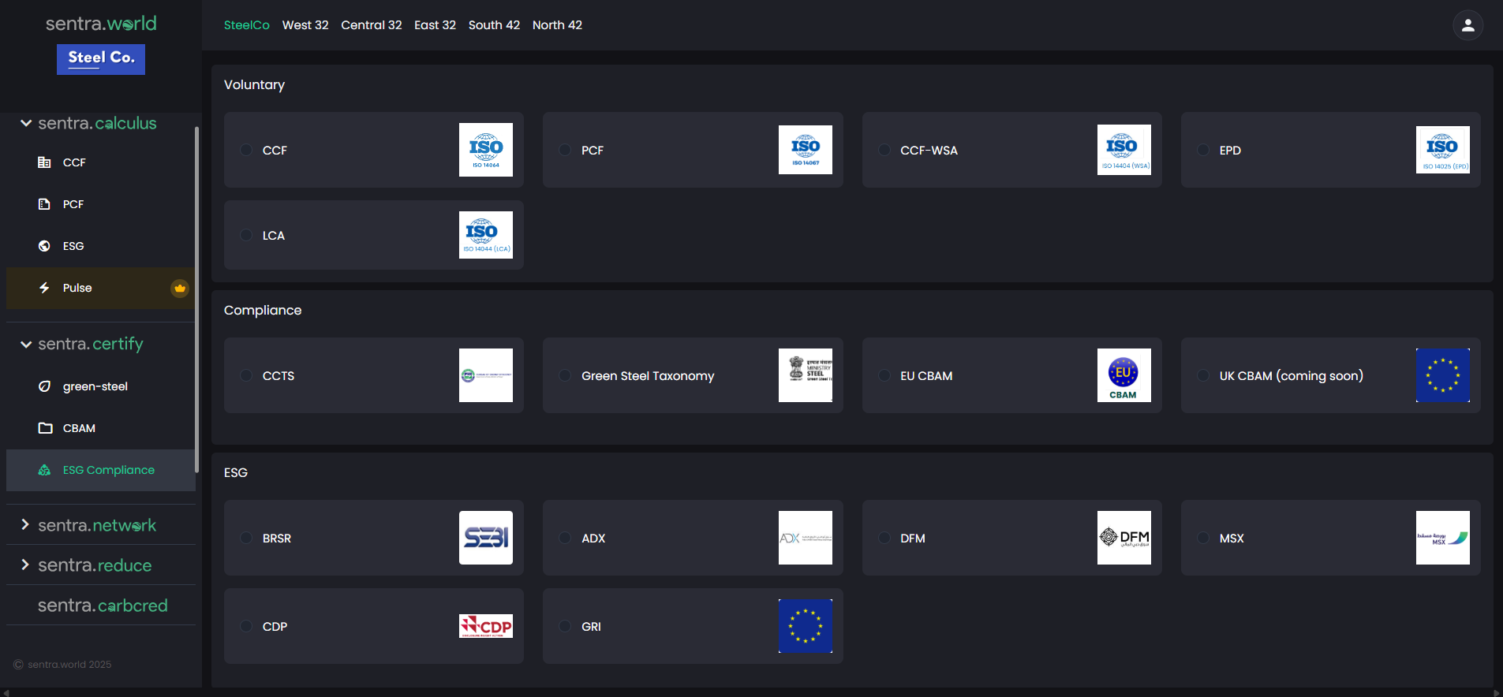The height and width of the screenshot is (697, 1503).
Task: Click the sidebar vertical scrollbar
Action: [196, 300]
